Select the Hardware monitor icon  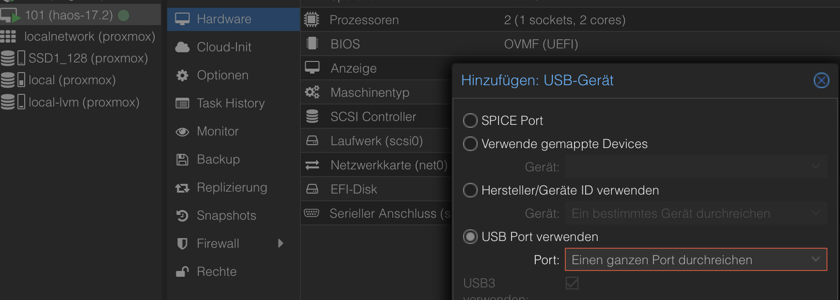tap(182, 19)
